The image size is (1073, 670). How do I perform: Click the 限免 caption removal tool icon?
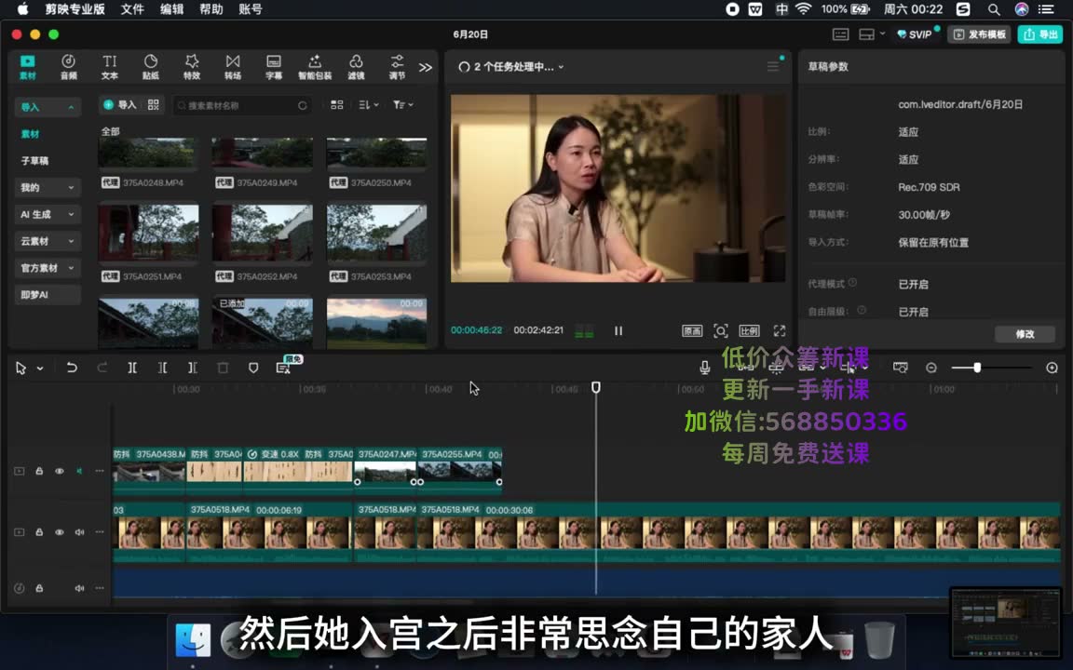tap(283, 368)
